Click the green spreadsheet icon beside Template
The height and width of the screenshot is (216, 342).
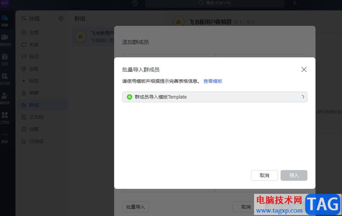click(130, 97)
